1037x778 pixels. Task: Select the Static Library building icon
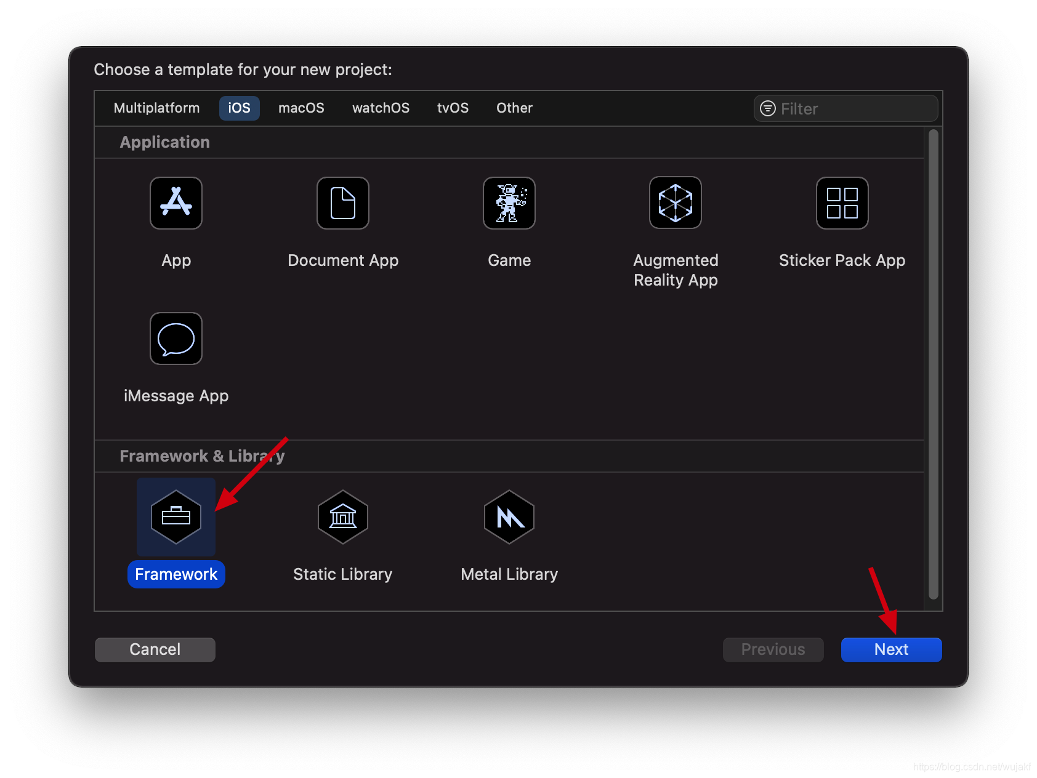pos(343,517)
